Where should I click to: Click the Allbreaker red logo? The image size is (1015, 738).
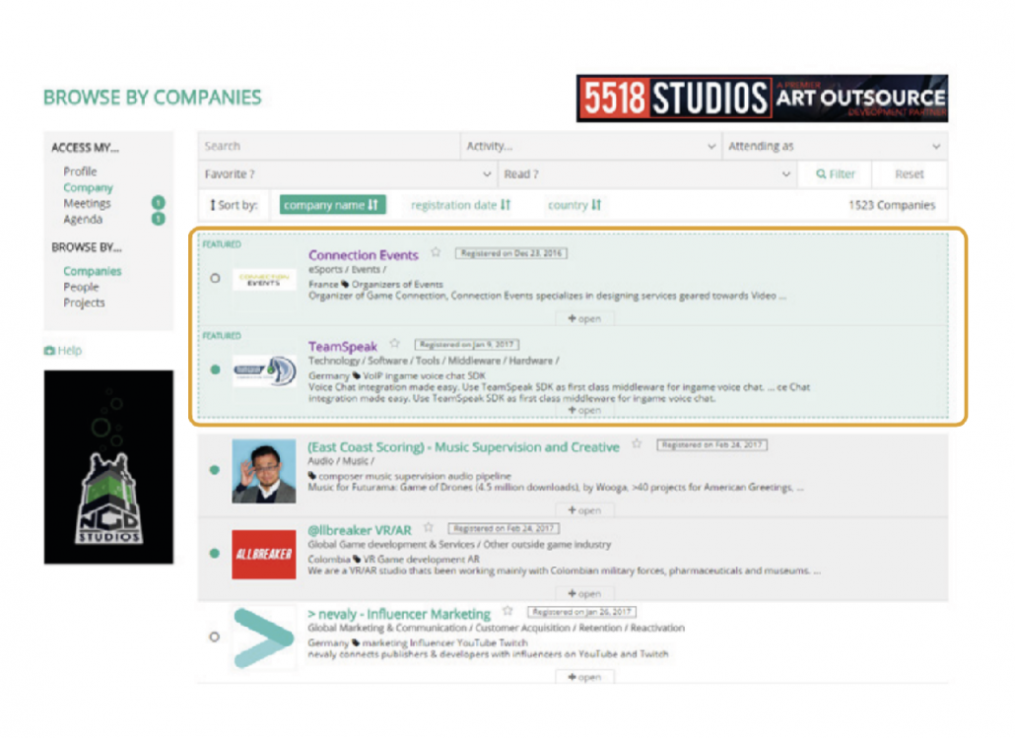pyautogui.click(x=264, y=554)
